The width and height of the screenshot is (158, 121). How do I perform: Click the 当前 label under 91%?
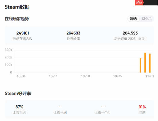142,112
